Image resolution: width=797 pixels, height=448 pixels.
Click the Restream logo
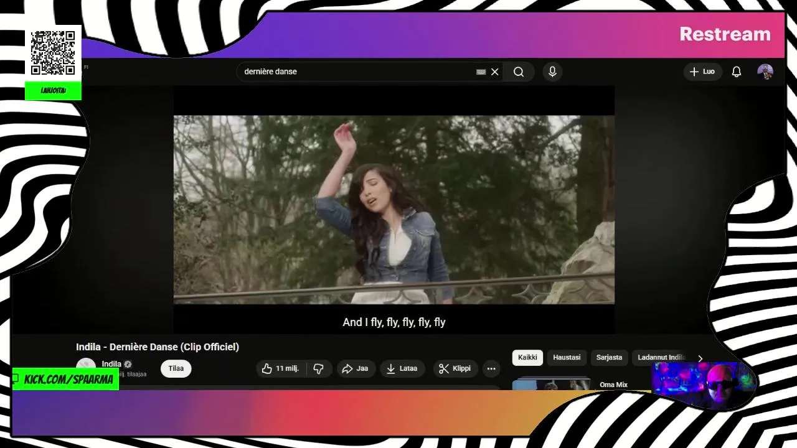click(x=725, y=34)
